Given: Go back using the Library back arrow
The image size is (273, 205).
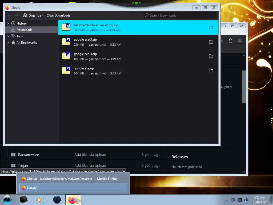Looking at the screenshot, I should point(9,15).
